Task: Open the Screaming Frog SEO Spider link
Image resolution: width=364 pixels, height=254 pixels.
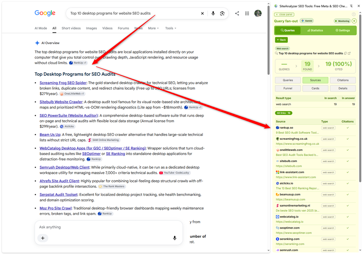Action: tap(63, 83)
